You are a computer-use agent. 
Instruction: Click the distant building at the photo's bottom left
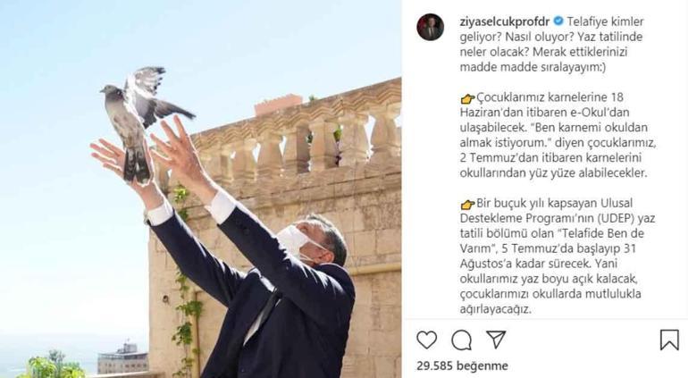pyautogui.click(x=122, y=357)
